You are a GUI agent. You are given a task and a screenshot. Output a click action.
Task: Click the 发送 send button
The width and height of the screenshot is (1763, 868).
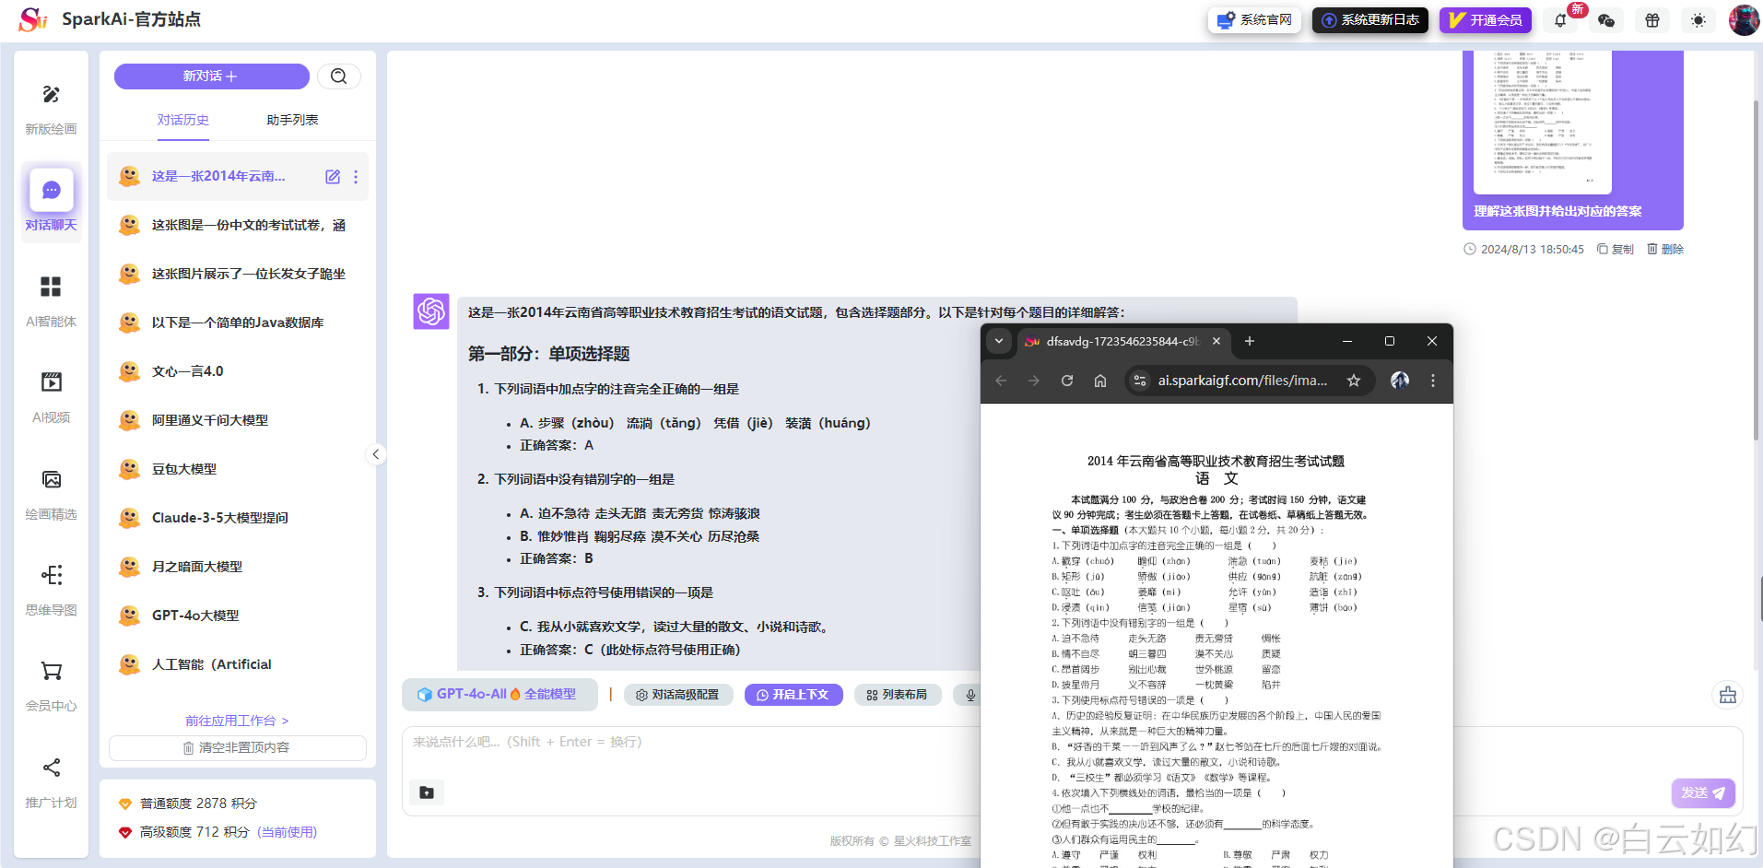1703,792
